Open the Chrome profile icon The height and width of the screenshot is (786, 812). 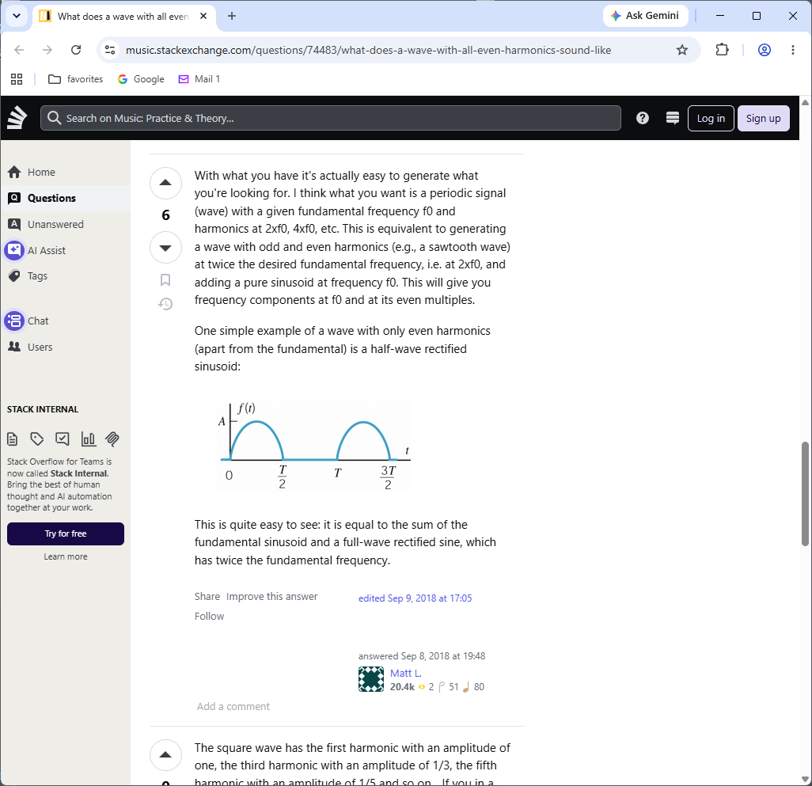[765, 50]
